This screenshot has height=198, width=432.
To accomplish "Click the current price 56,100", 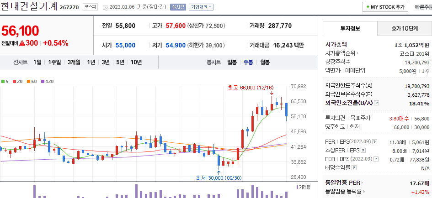I will 20,31.
